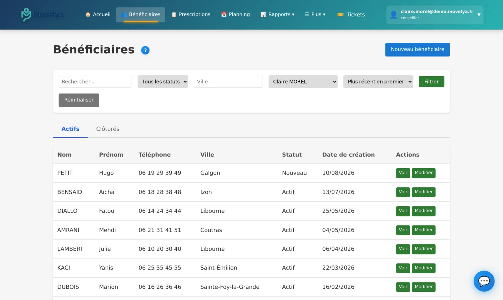The image size is (503, 300).
Task: Click the Date de création column header
Action: point(348,155)
